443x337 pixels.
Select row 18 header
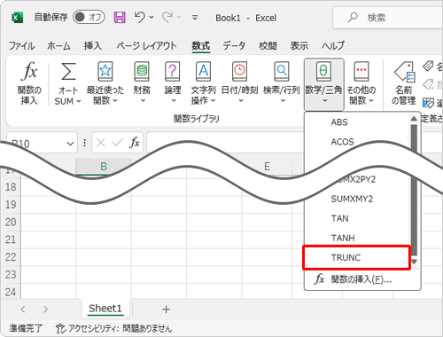pos(11,187)
